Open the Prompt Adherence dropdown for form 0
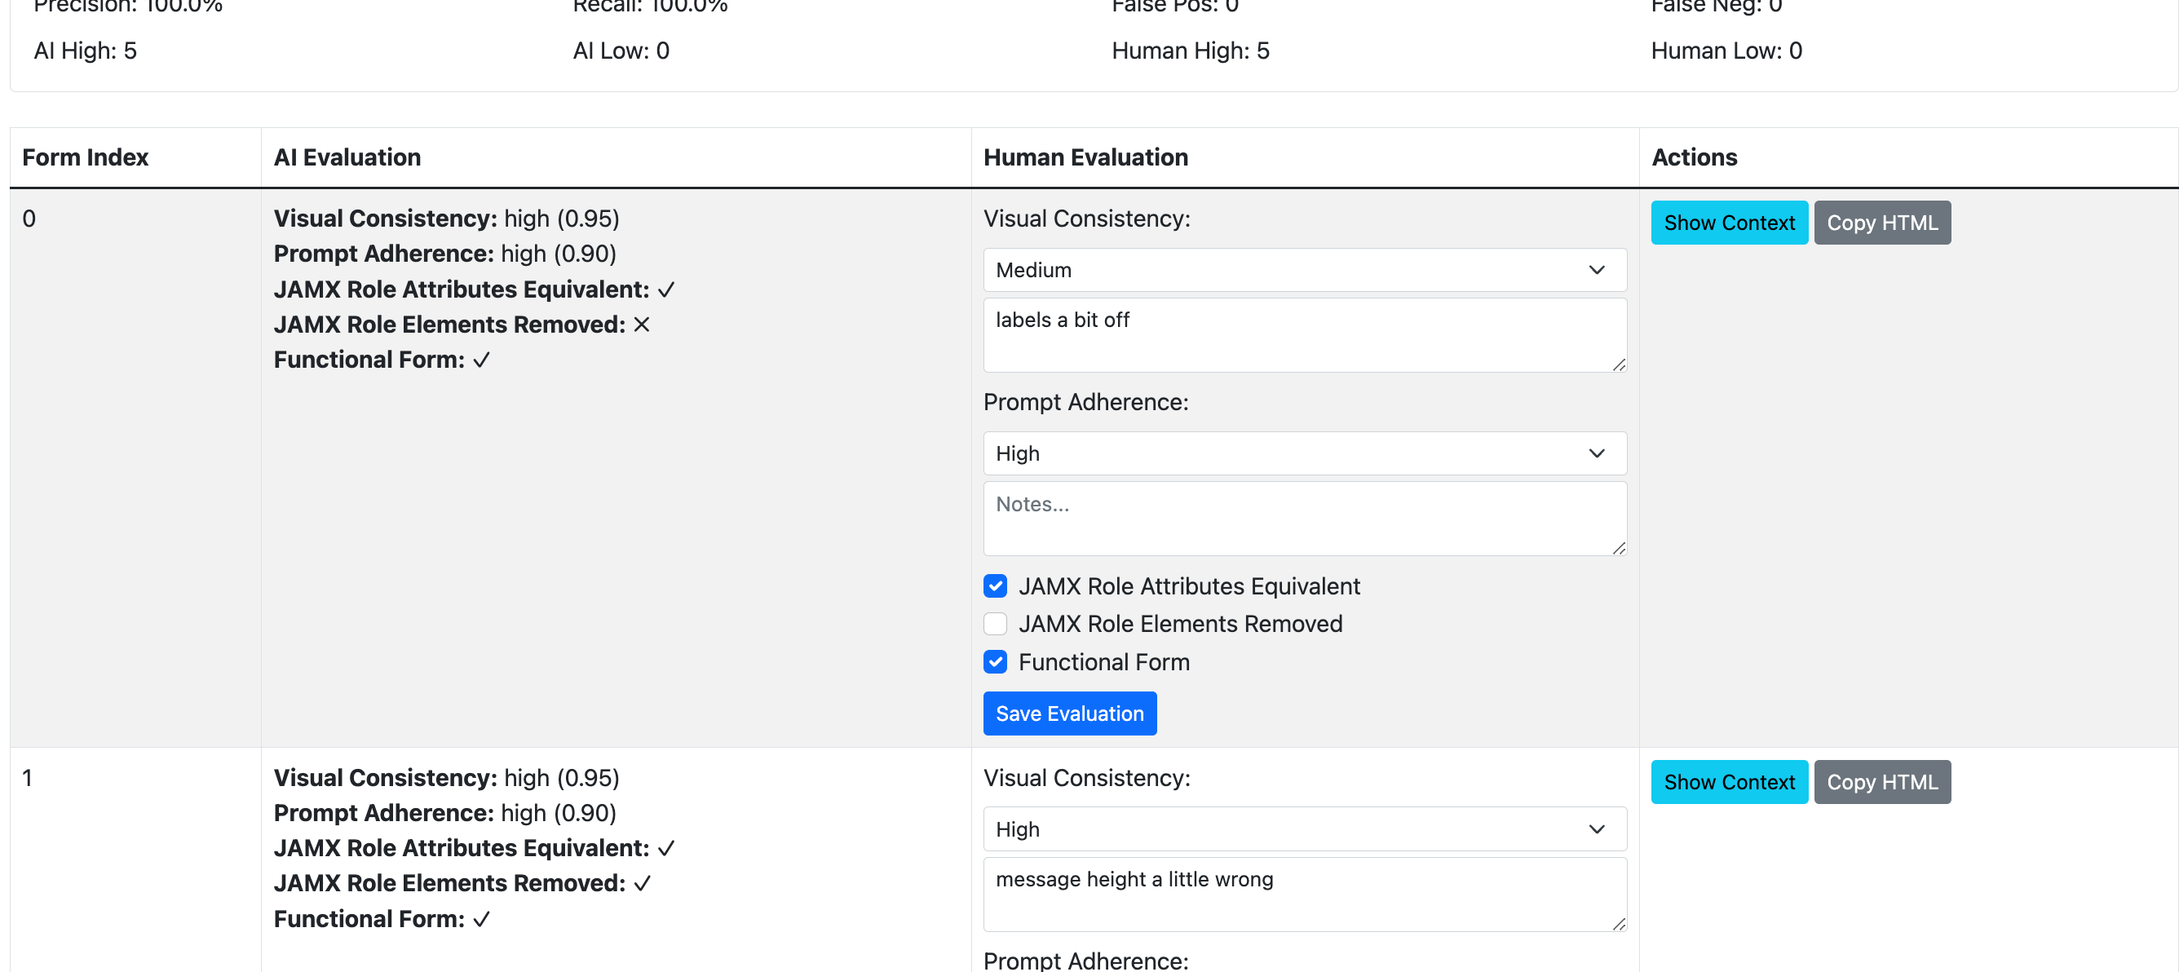This screenshot has height=972, width=2179. click(1303, 453)
